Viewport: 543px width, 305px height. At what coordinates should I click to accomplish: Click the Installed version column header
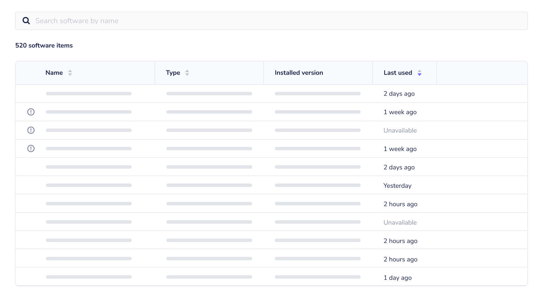click(x=299, y=73)
